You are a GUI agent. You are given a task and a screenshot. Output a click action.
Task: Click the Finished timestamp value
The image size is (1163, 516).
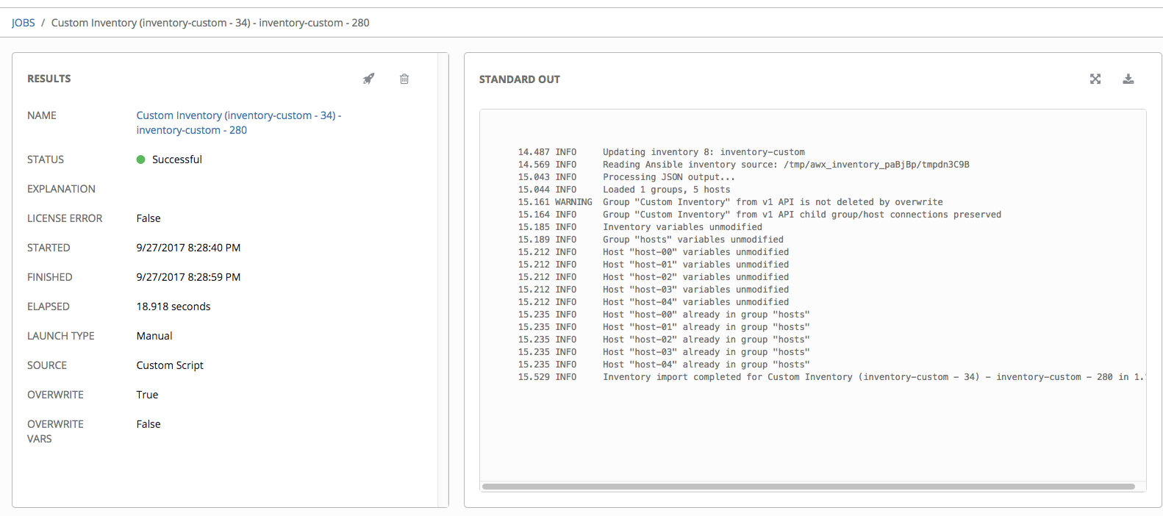(188, 277)
